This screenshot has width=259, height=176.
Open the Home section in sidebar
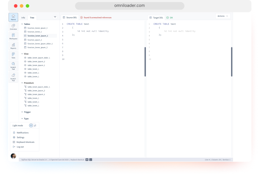click(14, 17)
